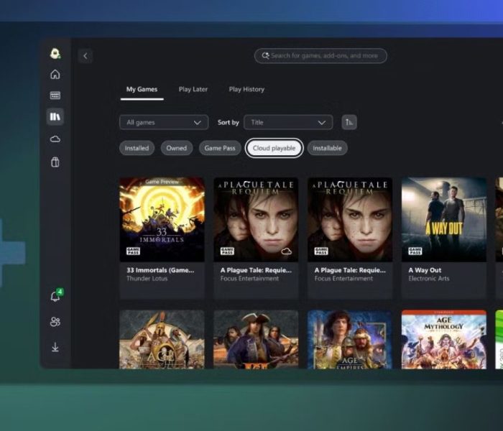Open the 33 Immortals game cover
This screenshot has width=503, height=431.
click(162, 219)
